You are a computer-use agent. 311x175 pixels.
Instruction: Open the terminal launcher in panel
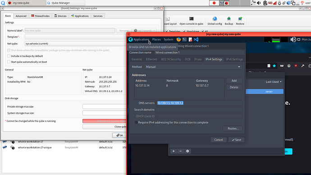pyautogui.click(x=184, y=40)
